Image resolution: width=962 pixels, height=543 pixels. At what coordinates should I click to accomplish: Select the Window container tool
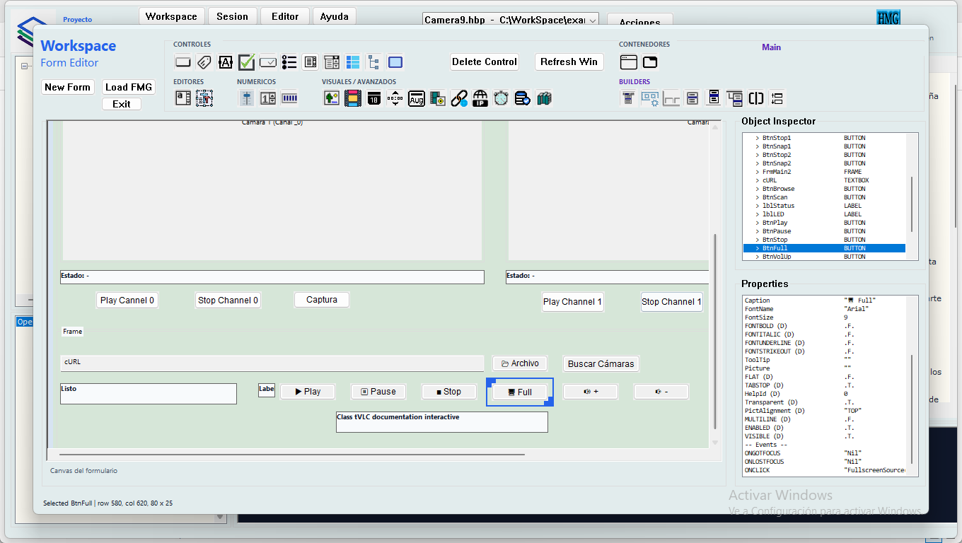point(629,62)
